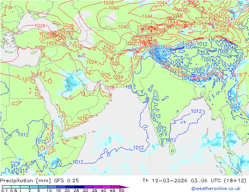Select the 30–35 mm violet legend swatch
The height and width of the screenshot is (192, 249).
88,187
